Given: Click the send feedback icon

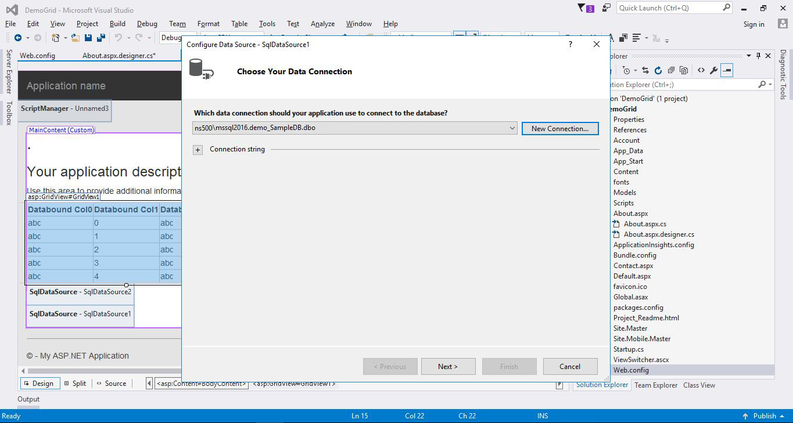Looking at the screenshot, I should point(607,8).
